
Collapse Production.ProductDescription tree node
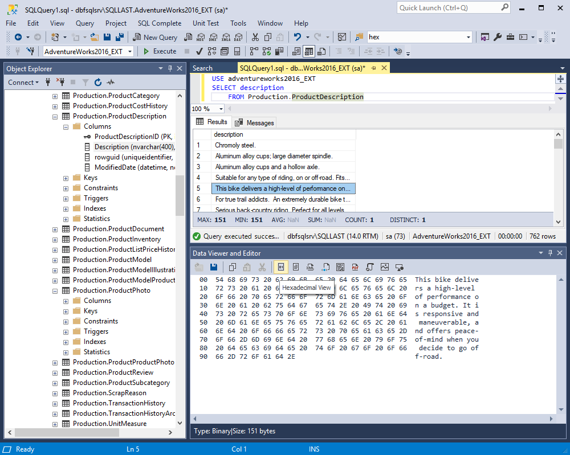[x=55, y=117]
